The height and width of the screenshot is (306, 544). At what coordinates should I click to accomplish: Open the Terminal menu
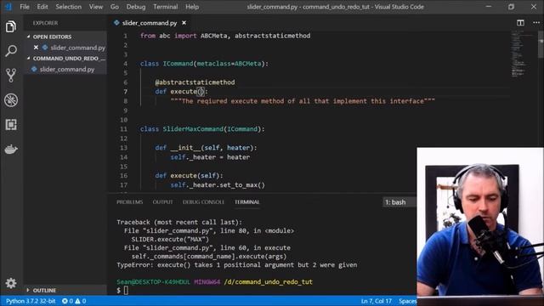[x=165, y=7]
